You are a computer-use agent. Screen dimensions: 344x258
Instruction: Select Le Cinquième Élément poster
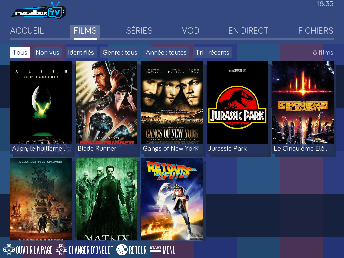[x=303, y=102]
